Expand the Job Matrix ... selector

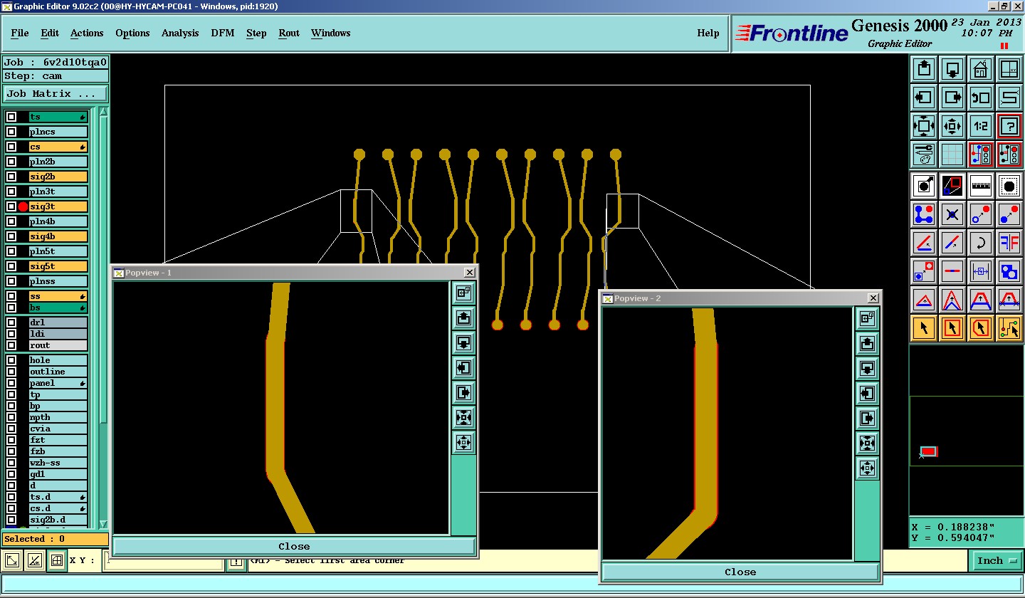pos(56,94)
